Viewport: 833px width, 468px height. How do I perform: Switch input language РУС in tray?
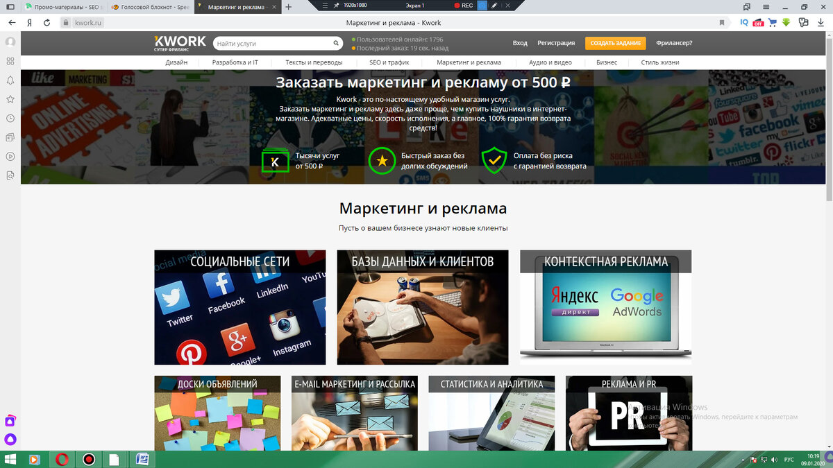[x=789, y=460]
